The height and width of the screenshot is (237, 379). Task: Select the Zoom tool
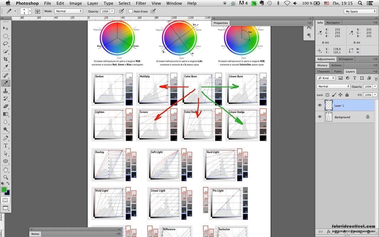pos(6,177)
